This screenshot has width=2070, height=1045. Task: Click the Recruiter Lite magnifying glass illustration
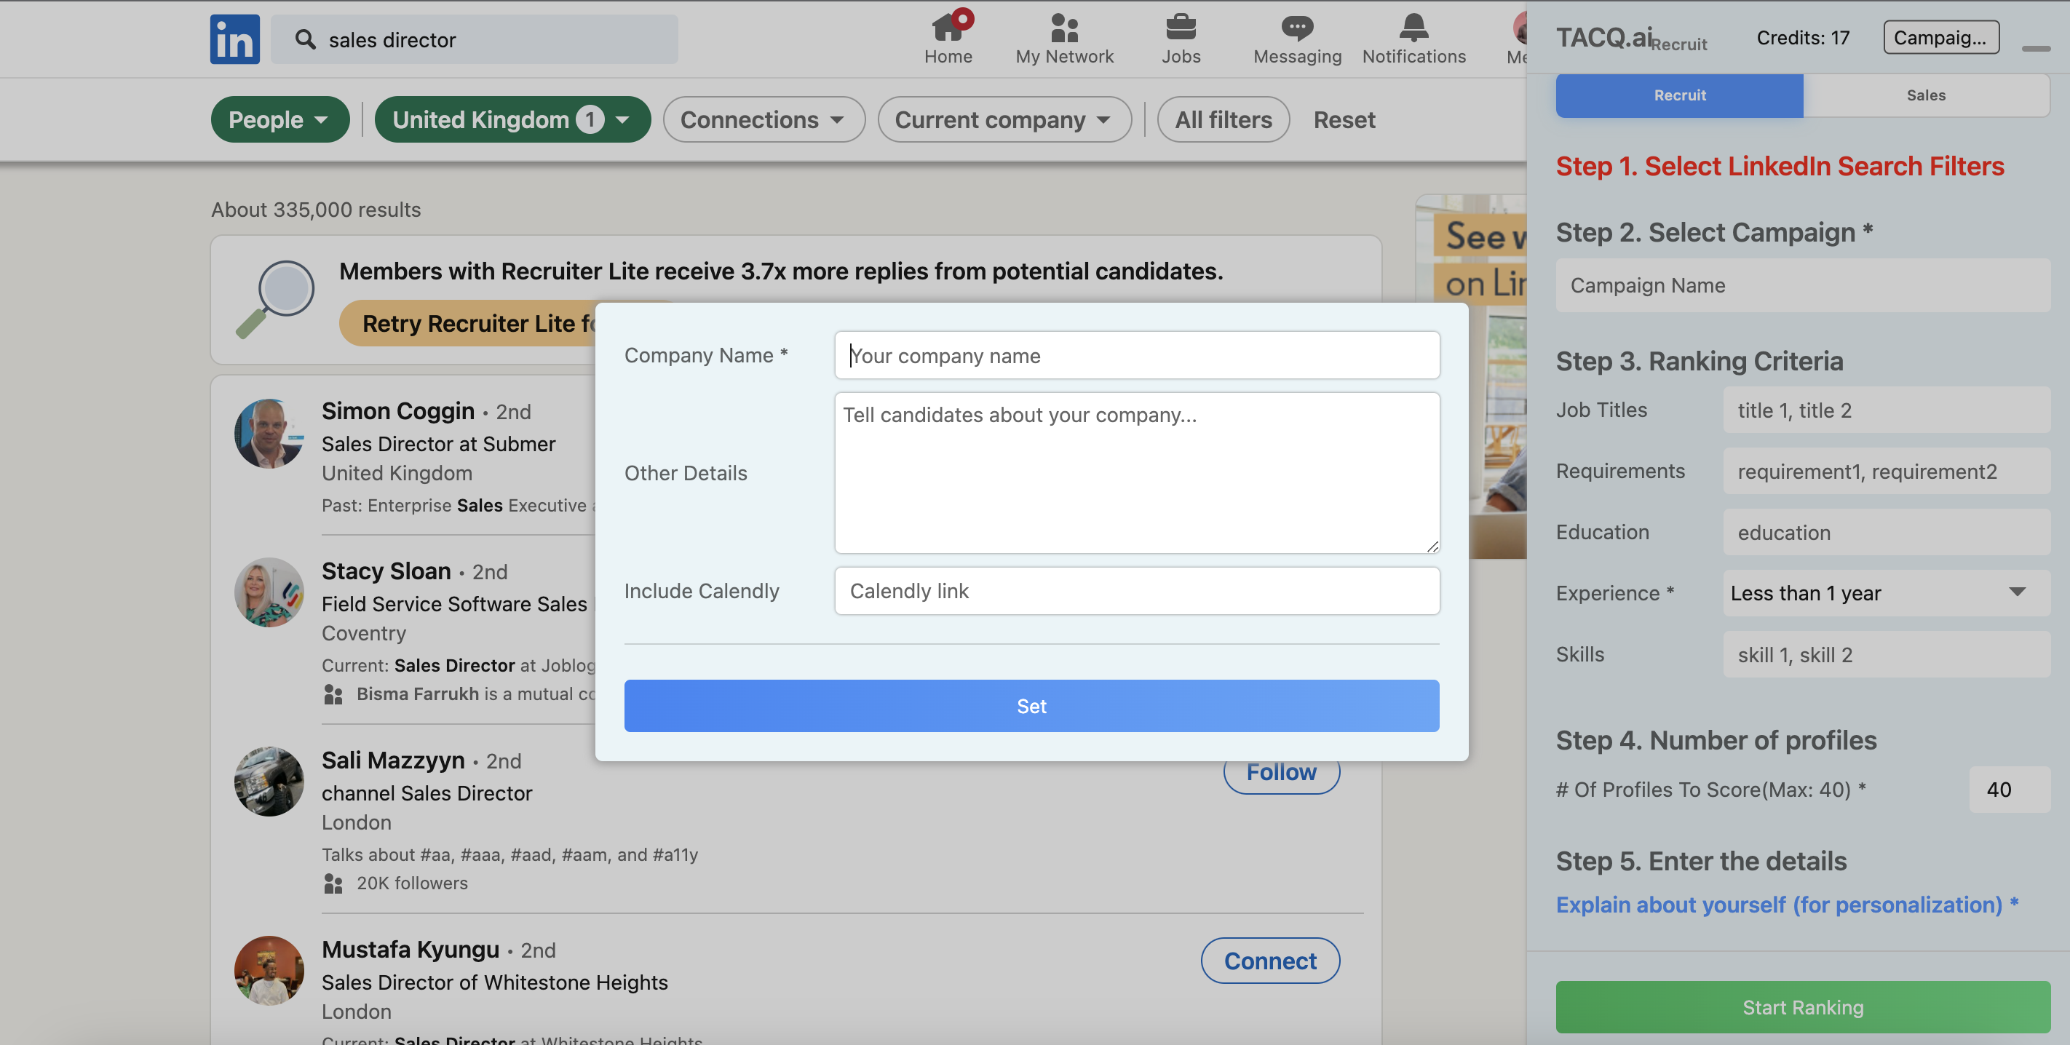pos(275,300)
